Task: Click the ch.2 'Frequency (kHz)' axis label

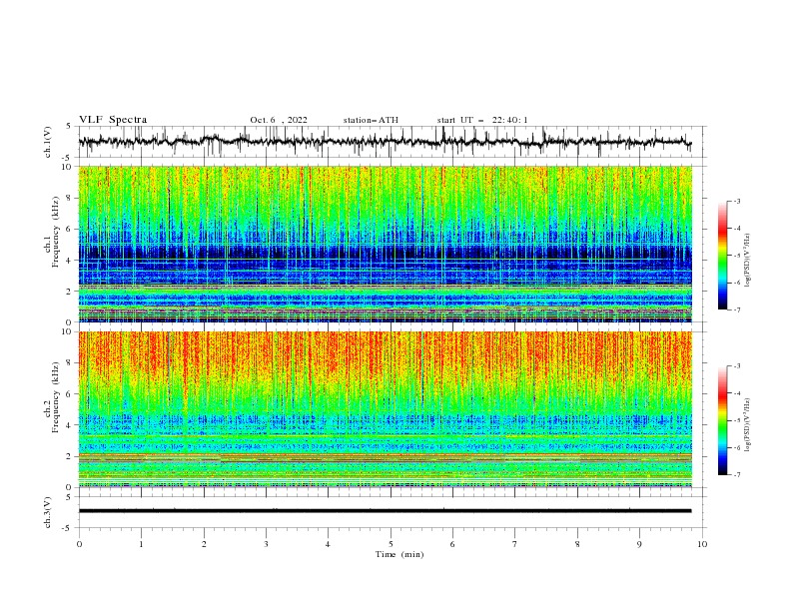Action: click(x=56, y=397)
